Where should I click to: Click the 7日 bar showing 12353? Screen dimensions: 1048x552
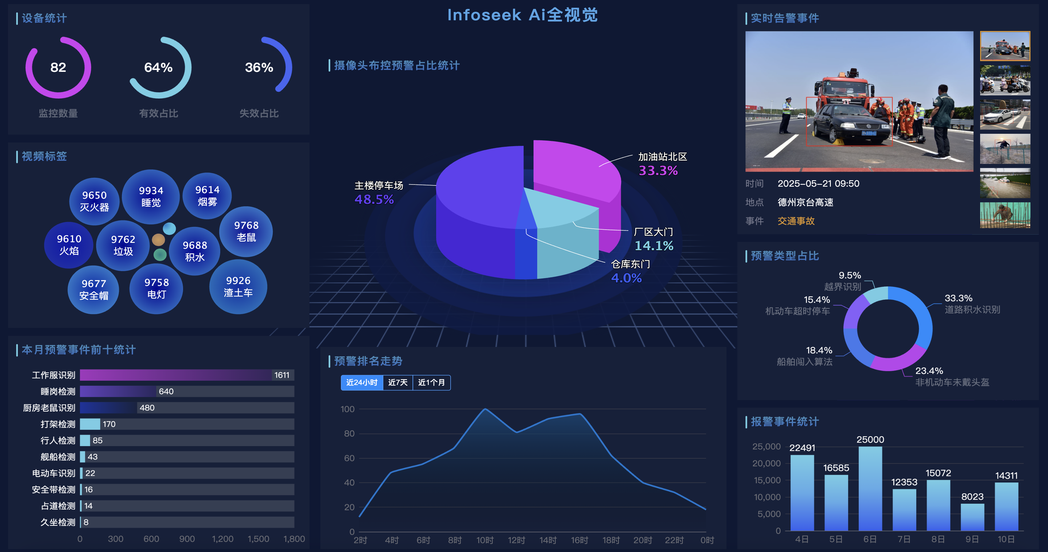coord(904,510)
